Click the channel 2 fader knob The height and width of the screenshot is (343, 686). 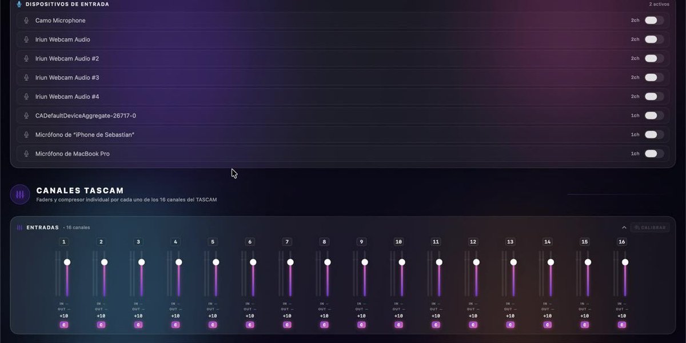(x=105, y=262)
